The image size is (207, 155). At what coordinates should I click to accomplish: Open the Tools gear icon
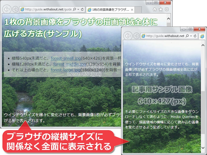click(x=167, y=9)
